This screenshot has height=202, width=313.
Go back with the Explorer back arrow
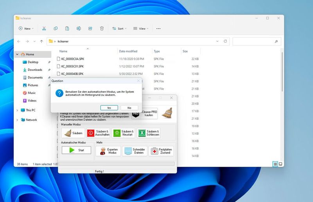click(x=19, y=41)
